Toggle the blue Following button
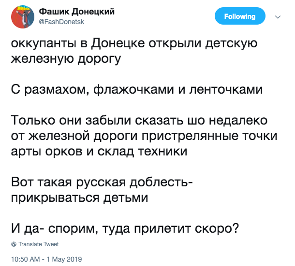295x266 pixels. pos(240,16)
